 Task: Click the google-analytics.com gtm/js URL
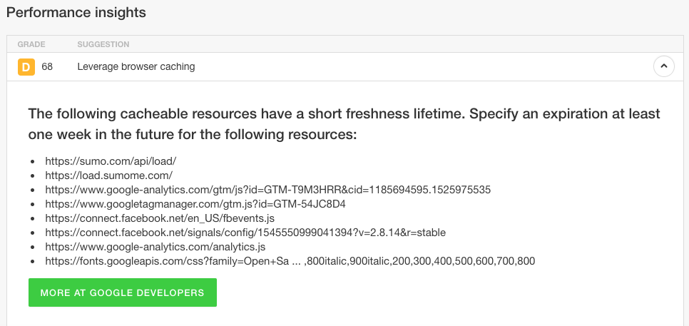point(267,190)
